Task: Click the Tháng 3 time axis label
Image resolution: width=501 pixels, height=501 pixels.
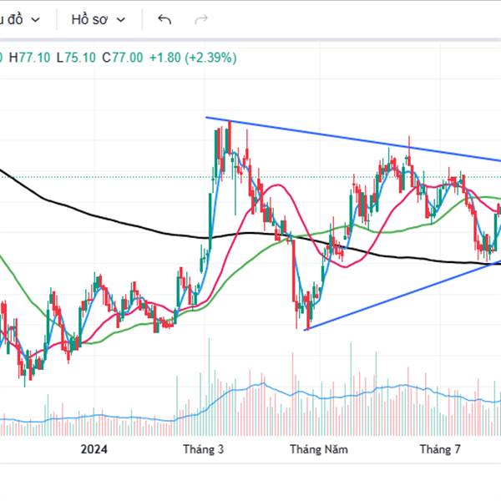Action: point(204,449)
